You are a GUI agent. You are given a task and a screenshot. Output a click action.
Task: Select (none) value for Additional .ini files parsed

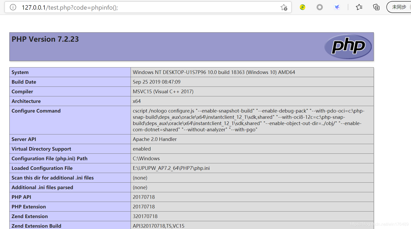[140, 188]
